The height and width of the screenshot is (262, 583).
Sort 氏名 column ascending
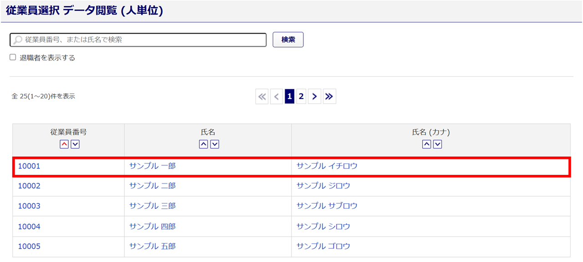point(204,144)
